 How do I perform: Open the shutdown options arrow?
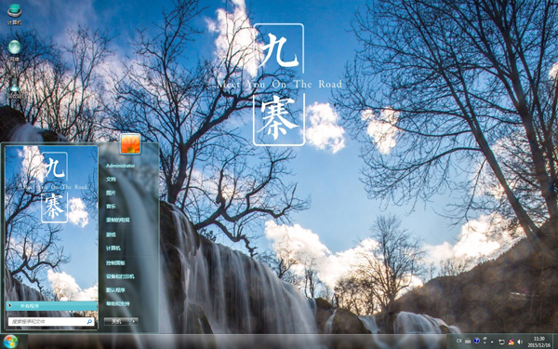[x=134, y=321]
